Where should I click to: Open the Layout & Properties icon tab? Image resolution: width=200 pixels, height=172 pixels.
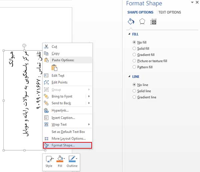(153, 22)
